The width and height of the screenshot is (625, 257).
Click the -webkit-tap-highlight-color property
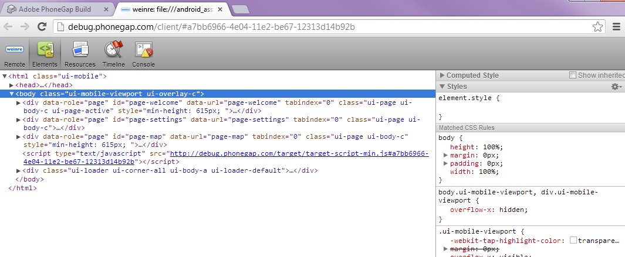pyautogui.click(x=535, y=240)
